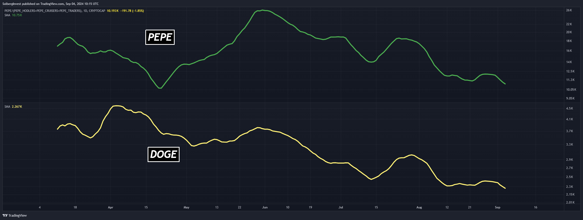Click the 2.5K price axis label
Viewport: 583px width, 220px height.
pos(570,177)
